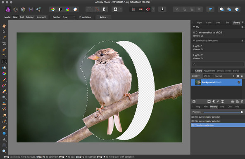The image size is (245, 159).
Task: Click the Subtract mode button
Action: 30,17
